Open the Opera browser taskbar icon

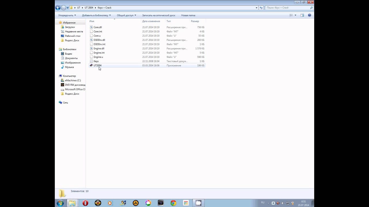click(85, 203)
